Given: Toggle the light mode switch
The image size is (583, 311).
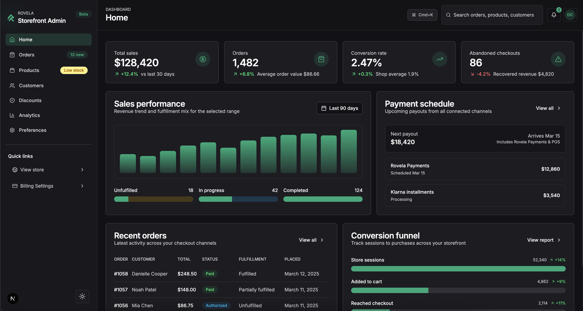Looking at the screenshot, I should click(82, 296).
